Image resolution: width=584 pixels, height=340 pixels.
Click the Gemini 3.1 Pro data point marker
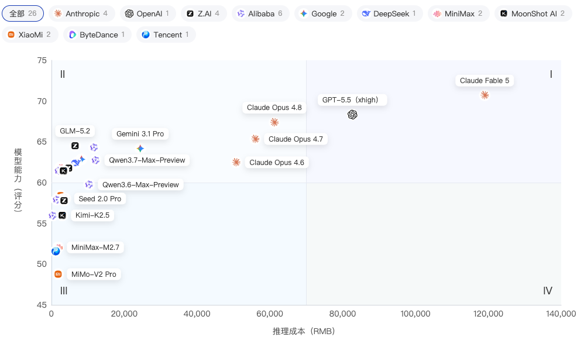point(140,149)
